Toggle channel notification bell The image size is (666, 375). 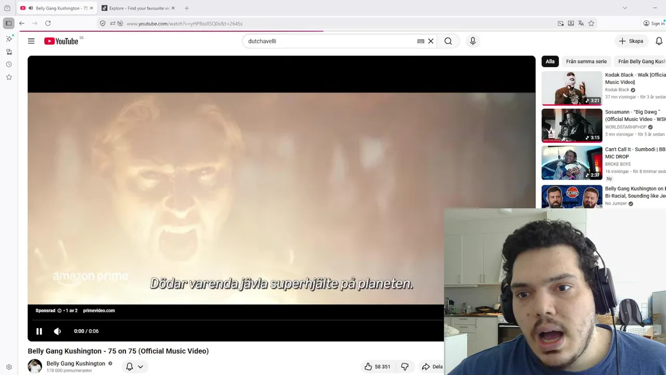pyautogui.click(x=130, y=367)
